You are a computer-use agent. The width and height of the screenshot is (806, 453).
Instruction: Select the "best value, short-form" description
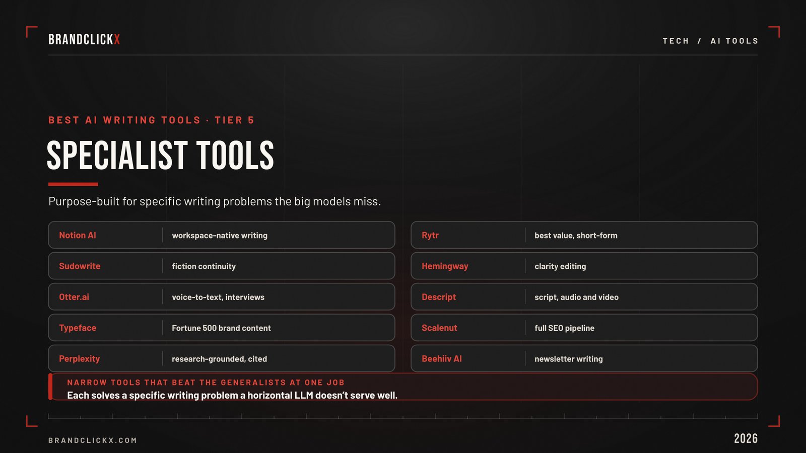click(576, 236)
